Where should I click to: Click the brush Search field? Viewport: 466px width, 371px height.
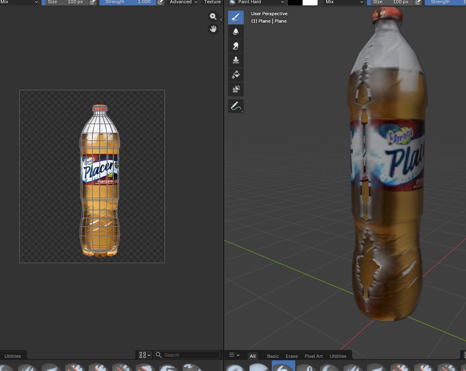(x=187, y=355)
